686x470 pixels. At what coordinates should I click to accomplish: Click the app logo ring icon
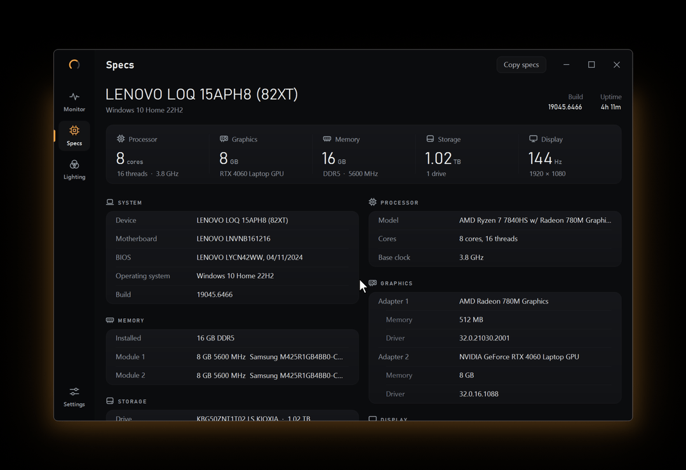click(74, 65)
